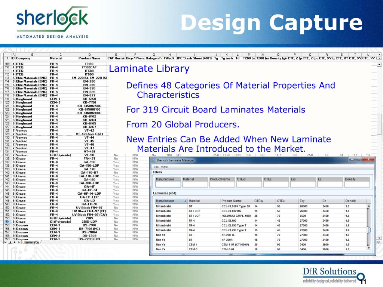
Task: Click the Laminate Manager scrollbar up arrow
Action: click(369, 206)
